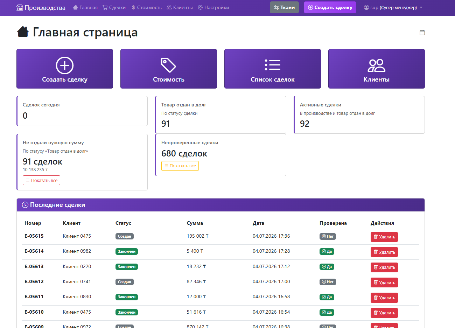Click Закончен status badge for E-05611
455x328 pixels.
(x=127, y=297)
